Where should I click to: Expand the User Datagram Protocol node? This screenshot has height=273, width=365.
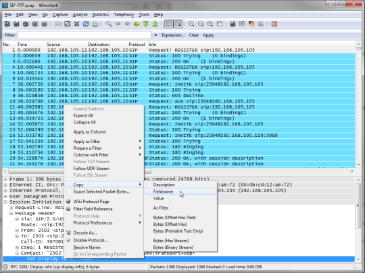(x=5, y=196)
